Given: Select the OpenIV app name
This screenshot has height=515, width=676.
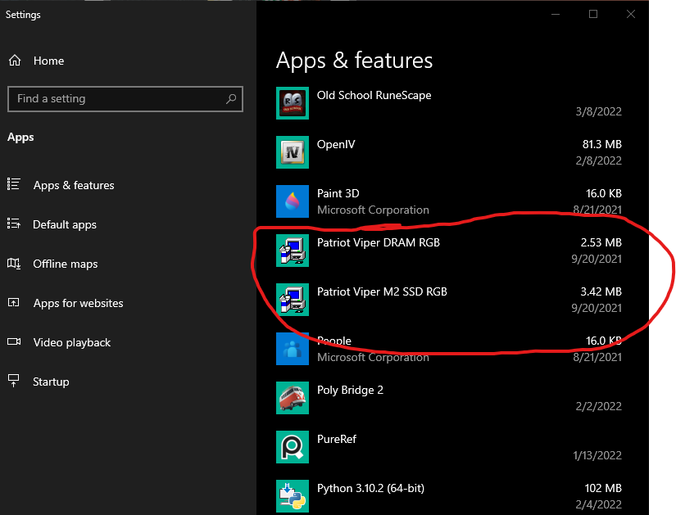Looking at the screenshot, I should tap(336, 144).
